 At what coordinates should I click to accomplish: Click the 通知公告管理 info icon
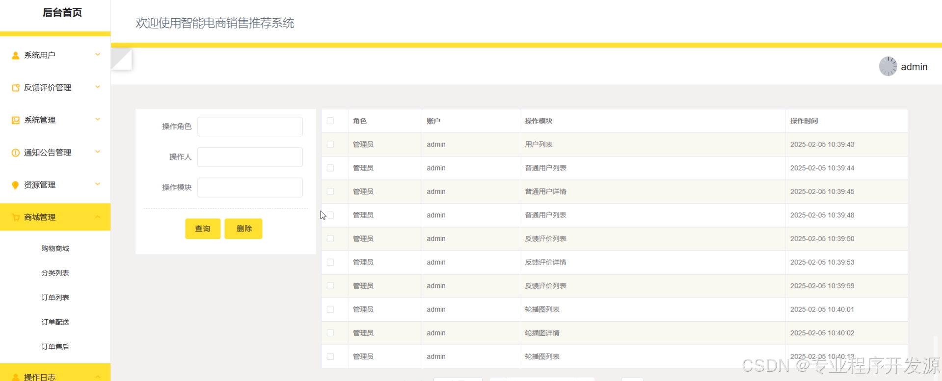click(x=16, y=152)
